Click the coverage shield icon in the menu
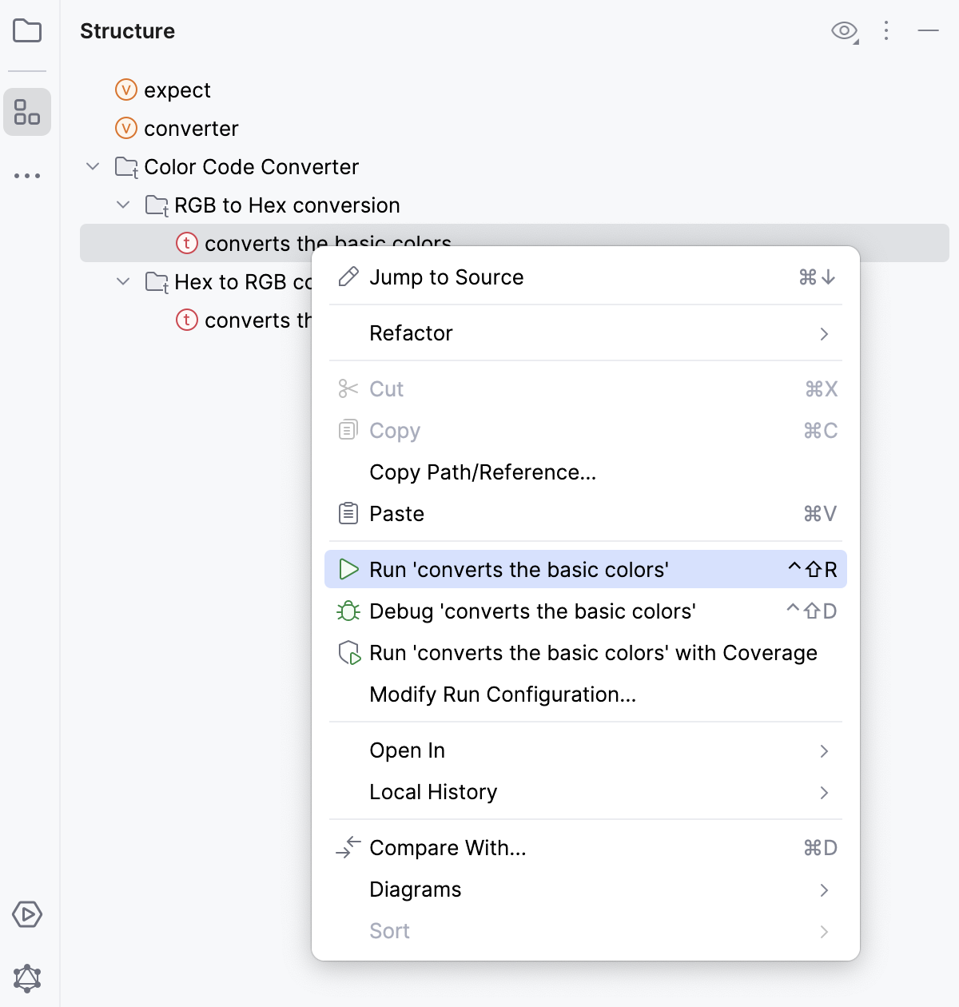 click(x=348, y=653)
